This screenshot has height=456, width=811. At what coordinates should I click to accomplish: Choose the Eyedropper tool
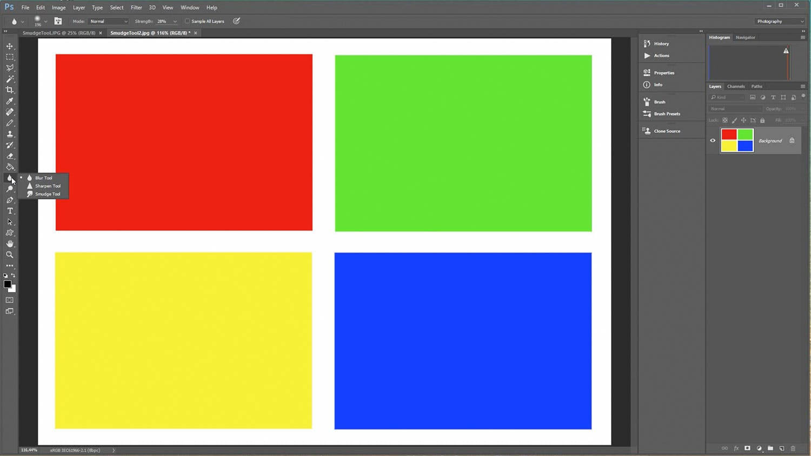tap(10, 101)
